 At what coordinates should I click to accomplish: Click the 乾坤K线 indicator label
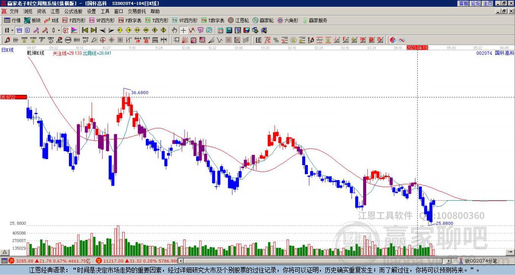[x=36, y=53]
